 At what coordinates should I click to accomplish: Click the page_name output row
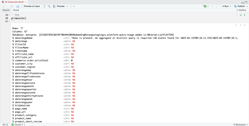pos(43,109)
